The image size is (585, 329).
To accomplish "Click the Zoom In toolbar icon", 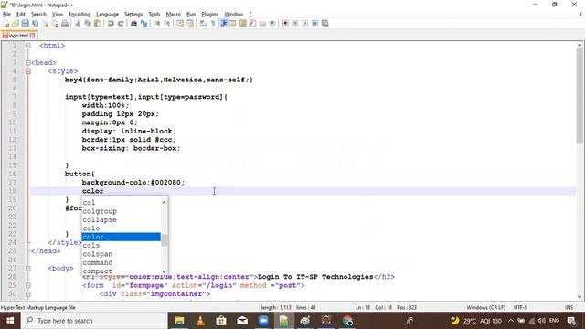I will click(x=157, y=23).
